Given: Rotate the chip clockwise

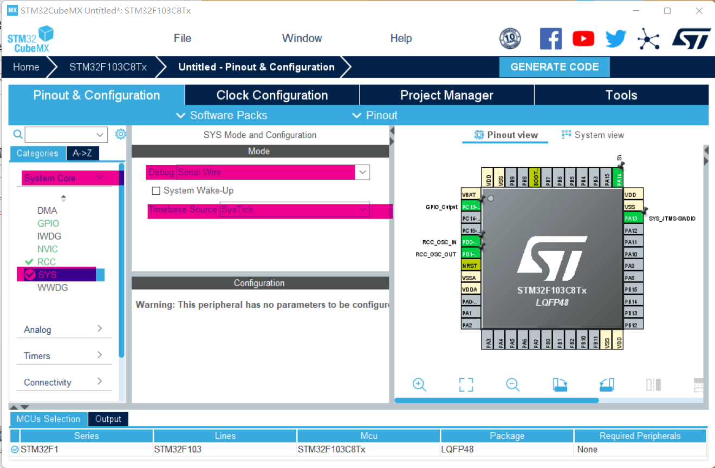Looking at the screenshot, I should click(560, 385).
